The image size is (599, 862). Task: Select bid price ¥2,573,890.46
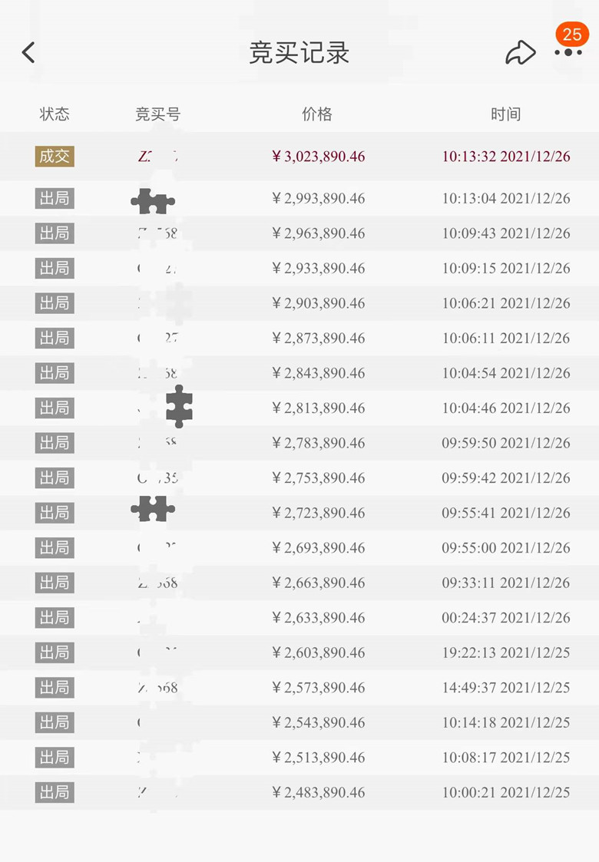(x=319, y=688)
